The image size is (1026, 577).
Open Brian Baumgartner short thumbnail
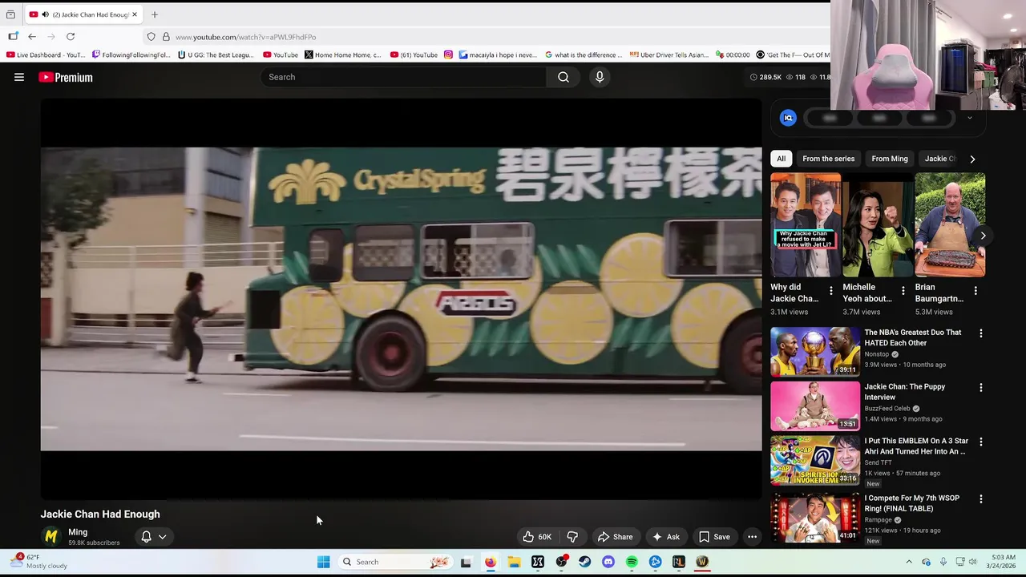pos(950,224)
